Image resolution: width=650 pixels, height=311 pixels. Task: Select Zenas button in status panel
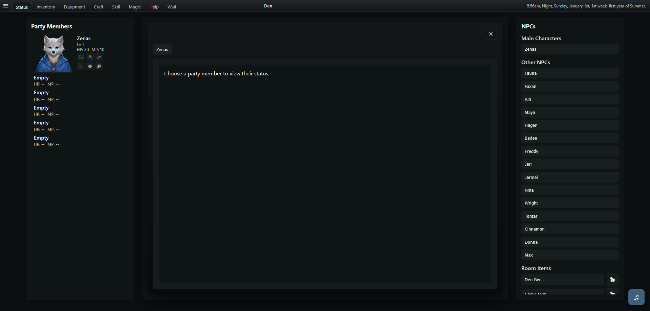[162, 49]
